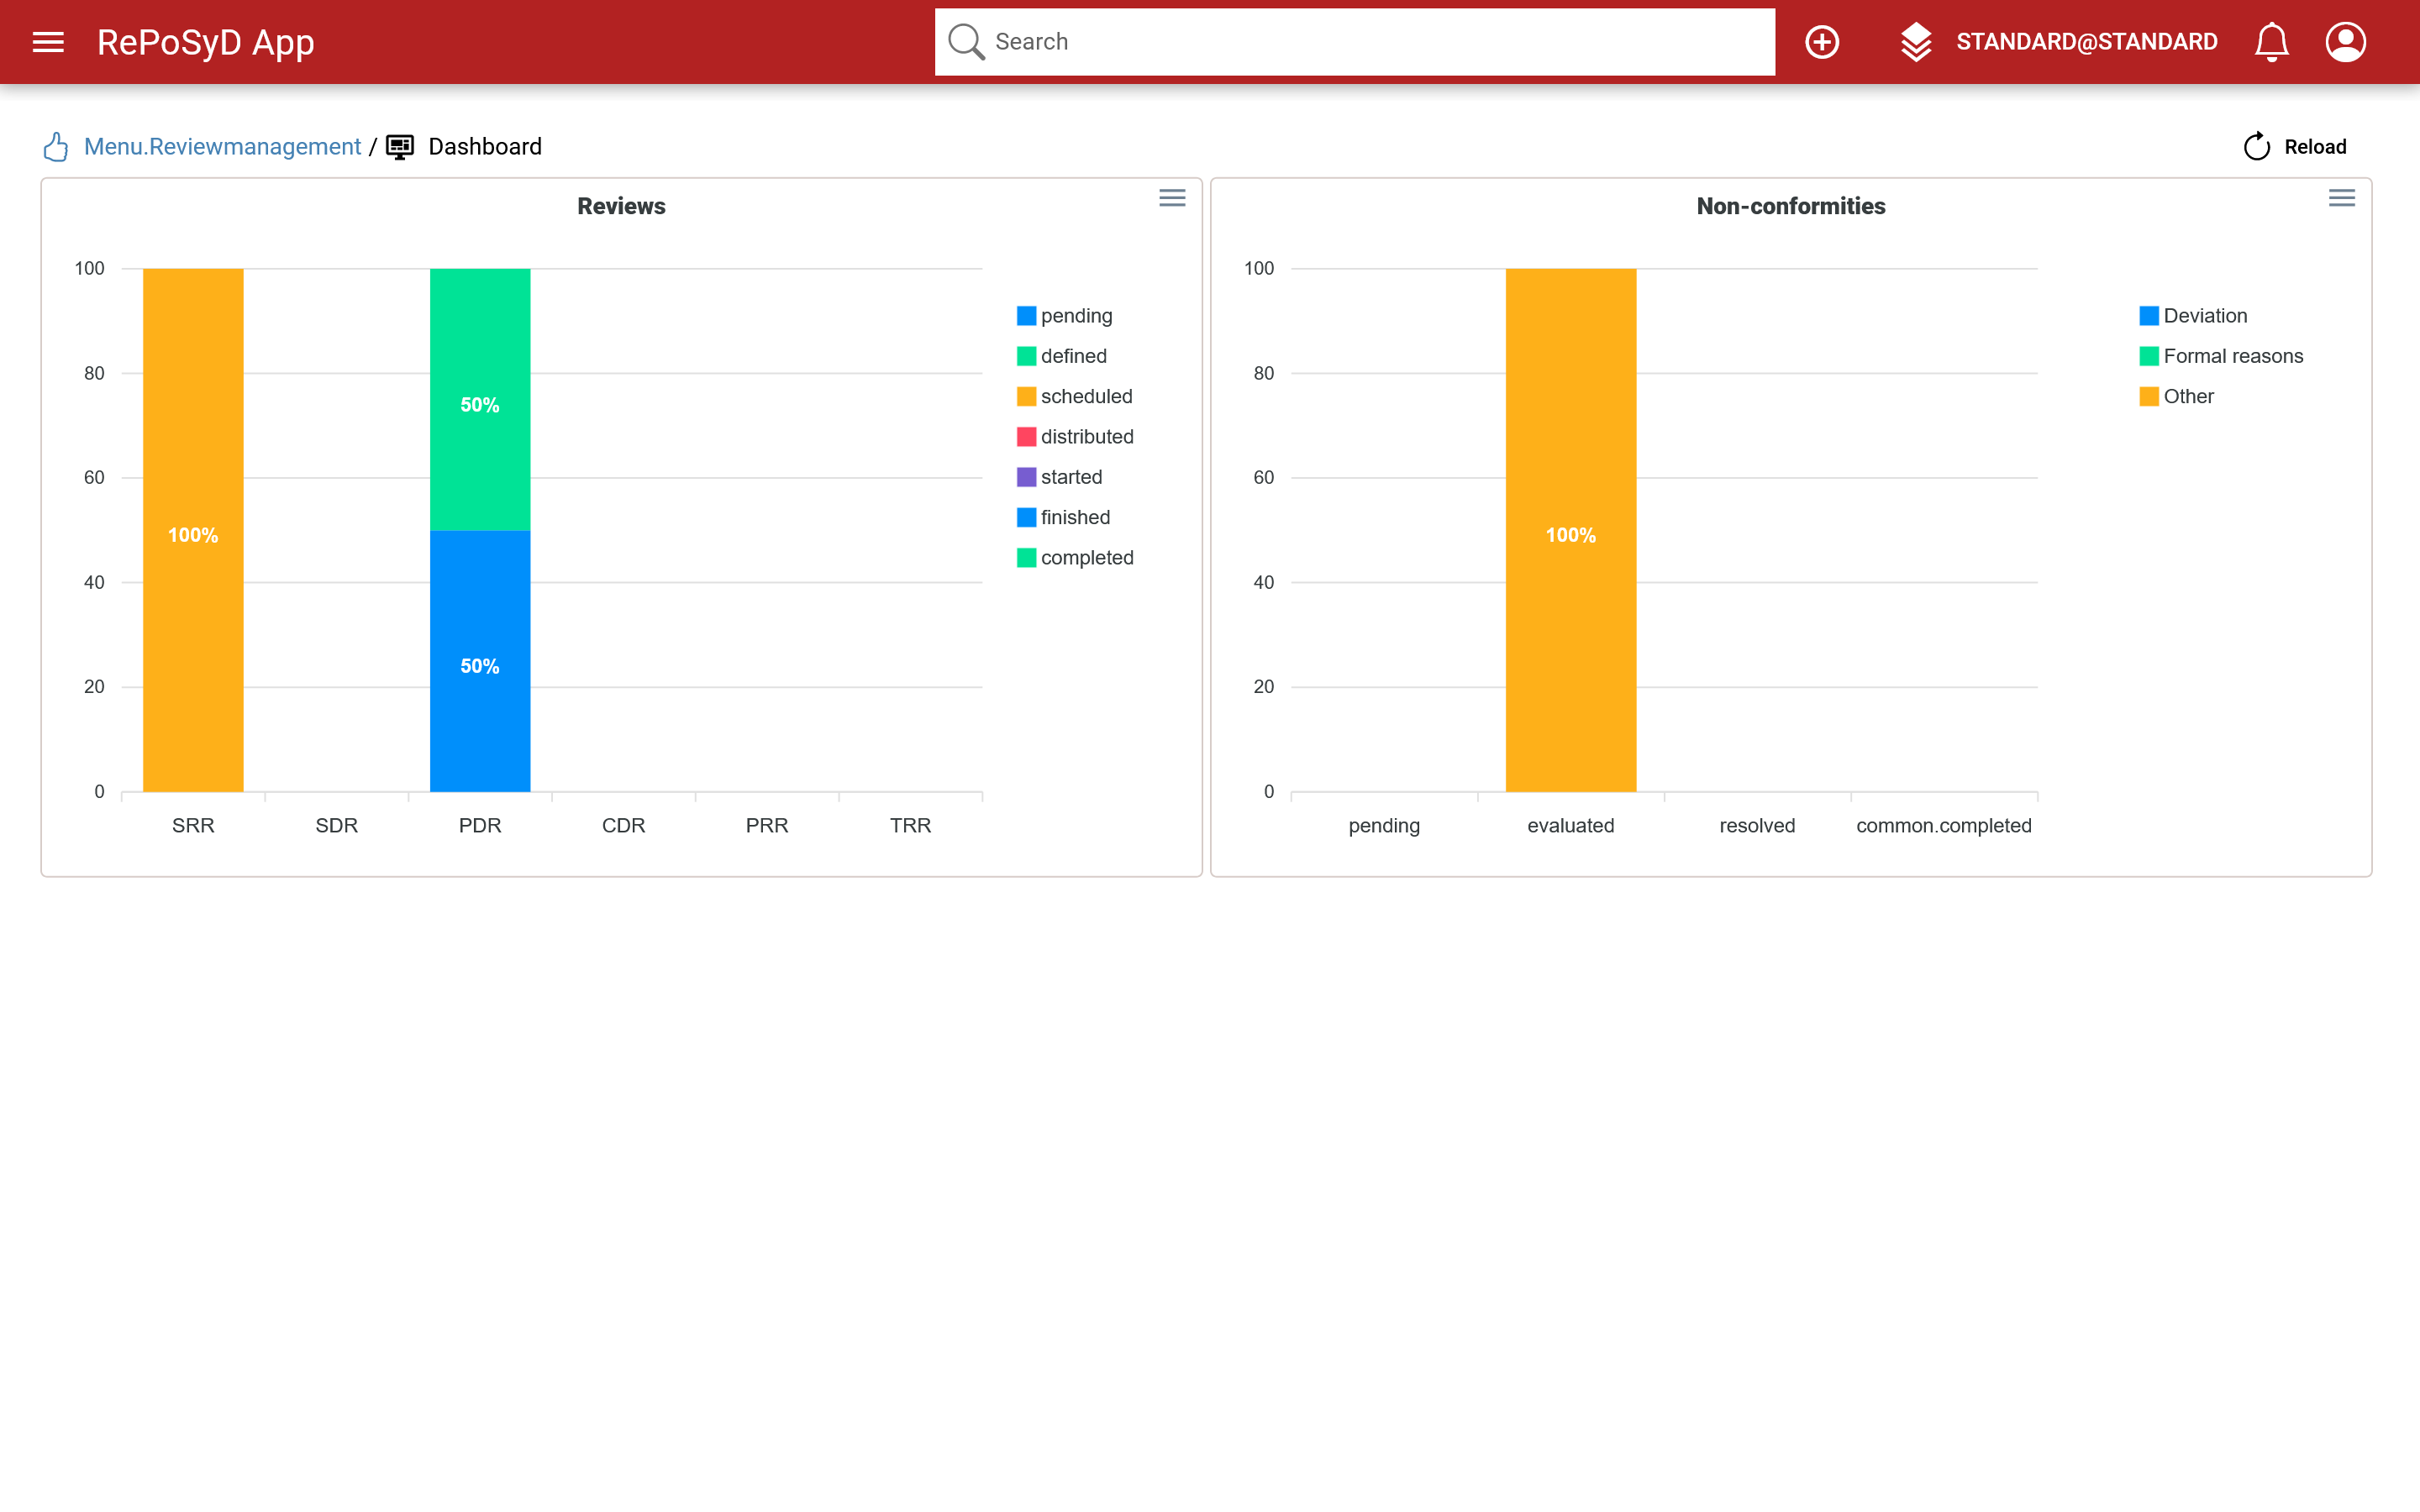
Task: Go to Menu.Reviewmanagement breadcrumb
Action: click(222, 147)
